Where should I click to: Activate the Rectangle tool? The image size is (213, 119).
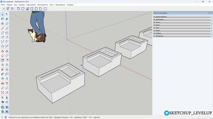click(2, 33)
